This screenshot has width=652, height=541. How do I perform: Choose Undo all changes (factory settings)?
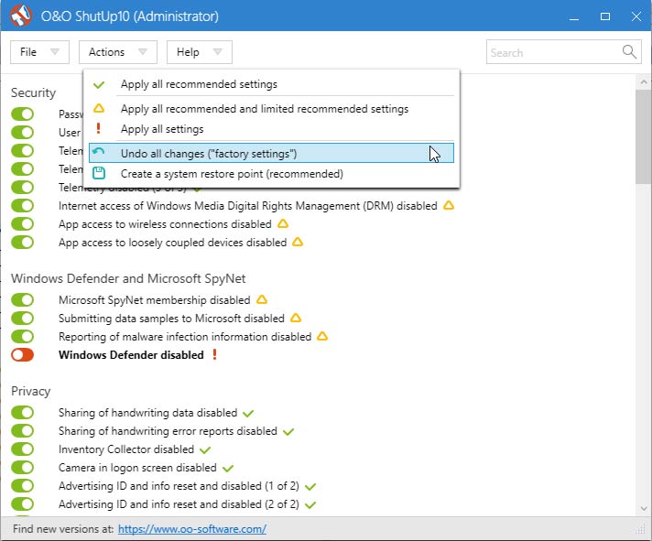(x=271, y=153)
